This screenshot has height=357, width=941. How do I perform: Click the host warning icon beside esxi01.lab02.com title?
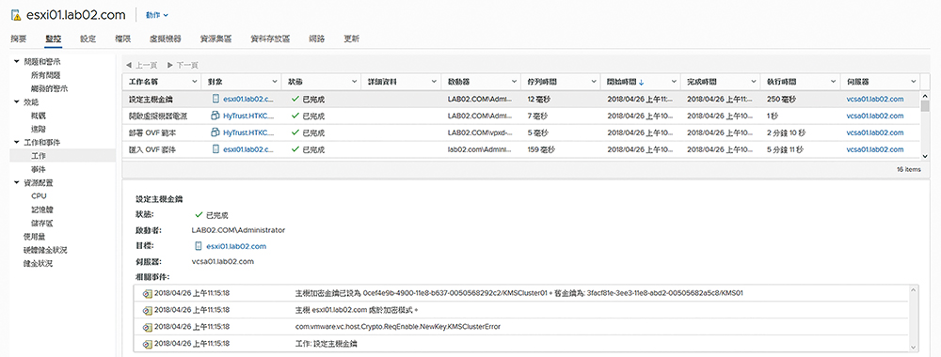point(16,14)
